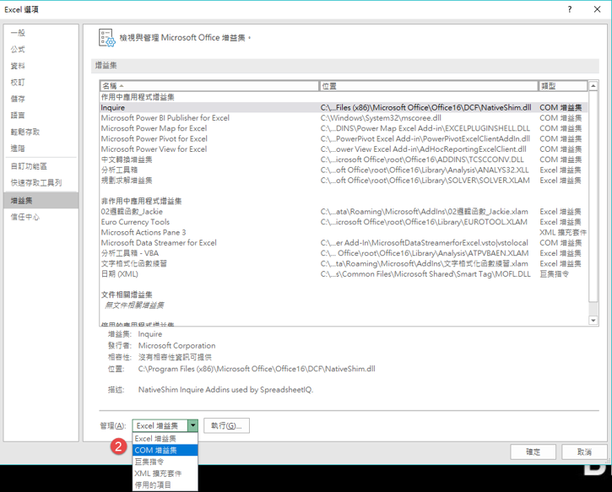Select the 分析工具箱 - VBA add-in

coord(344,253)
